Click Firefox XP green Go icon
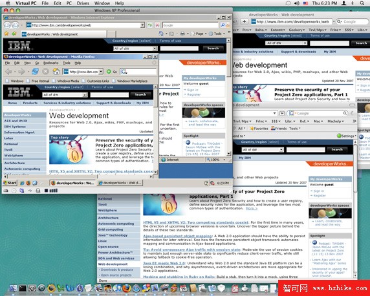Screen dimensions: 370x296 click(x=109, y=72)
